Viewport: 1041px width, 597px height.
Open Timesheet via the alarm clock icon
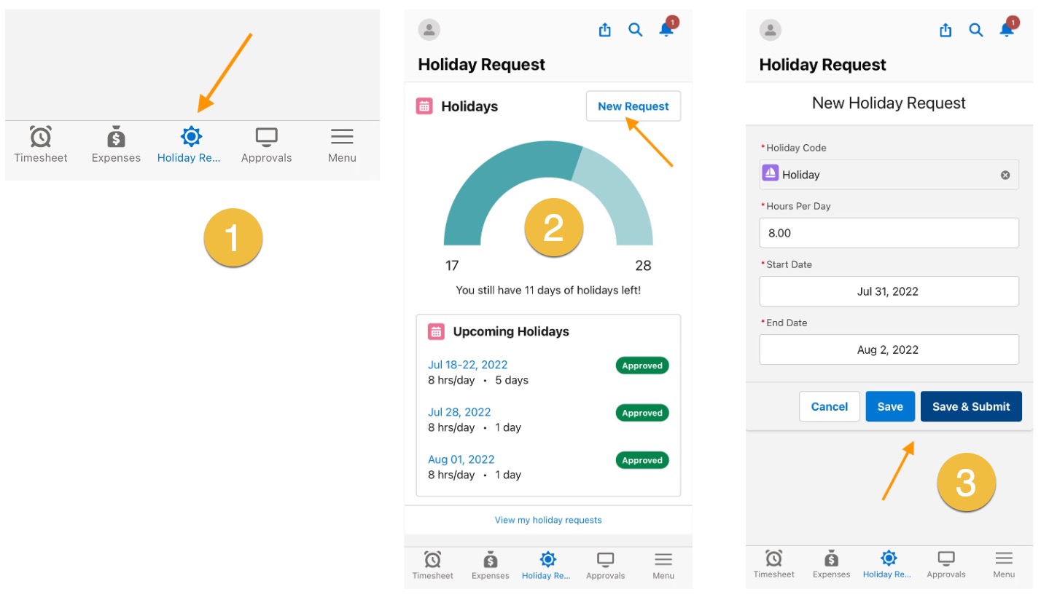coord(40,136)
